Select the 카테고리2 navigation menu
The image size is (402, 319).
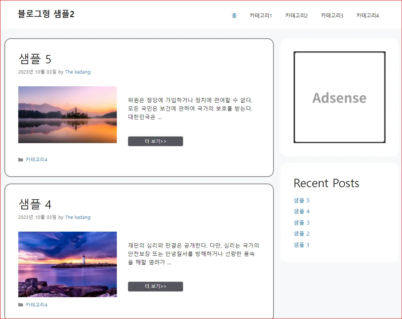click(x=296, y=15)
